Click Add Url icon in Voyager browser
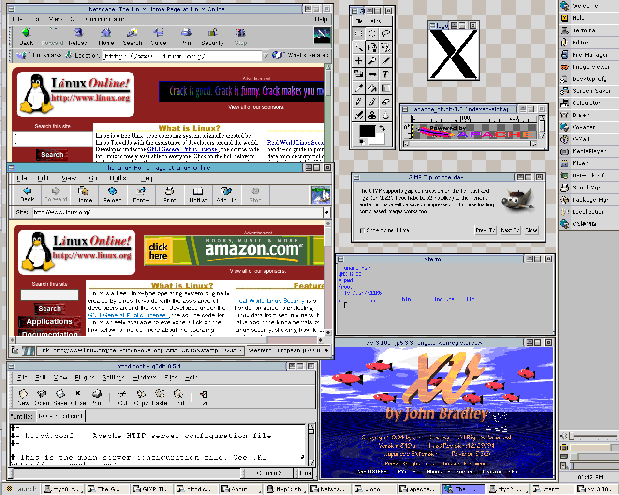619x495 pixels. (226, 195)
